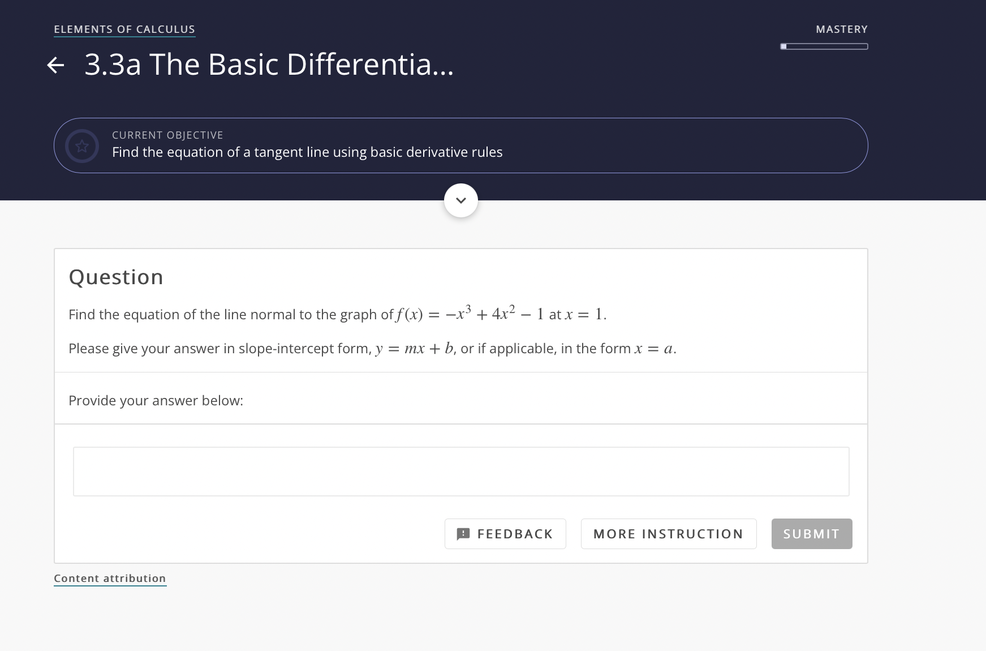Collapse the Current Objective banner using the chevron
This screenshot has width=986, height=651.
click(x=460, y=200)
